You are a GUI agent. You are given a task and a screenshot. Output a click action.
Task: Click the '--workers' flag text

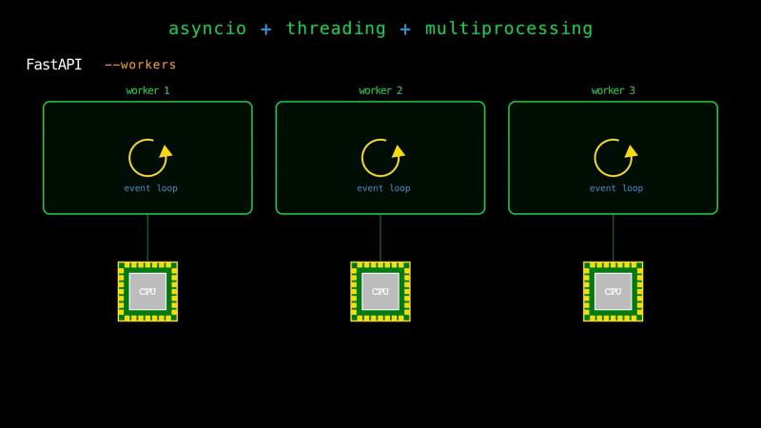point(140,65)
